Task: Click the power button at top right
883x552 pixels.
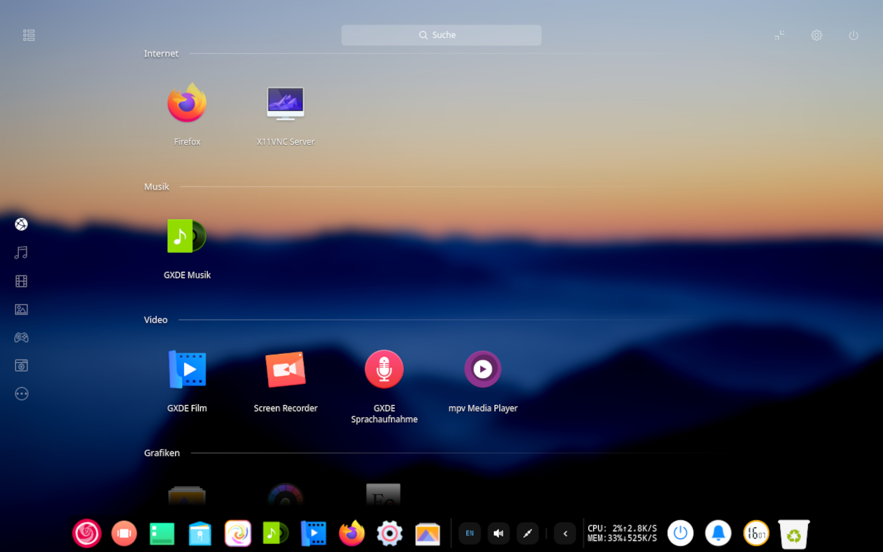Action: (x=853, y=36)
